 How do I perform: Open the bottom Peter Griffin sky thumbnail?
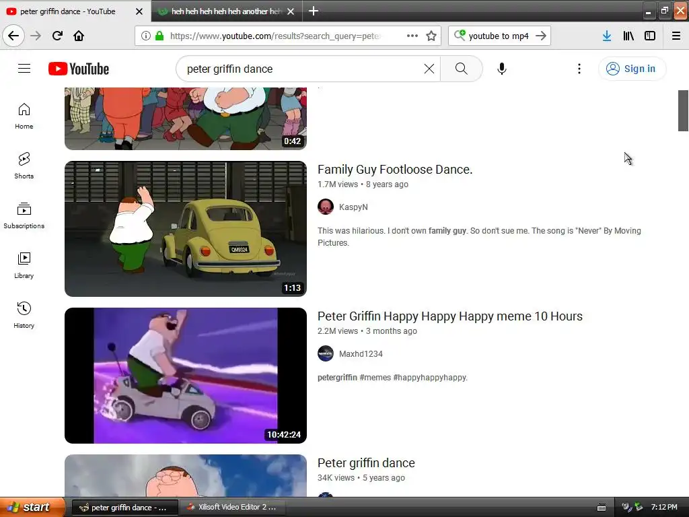tap(186, 476)
